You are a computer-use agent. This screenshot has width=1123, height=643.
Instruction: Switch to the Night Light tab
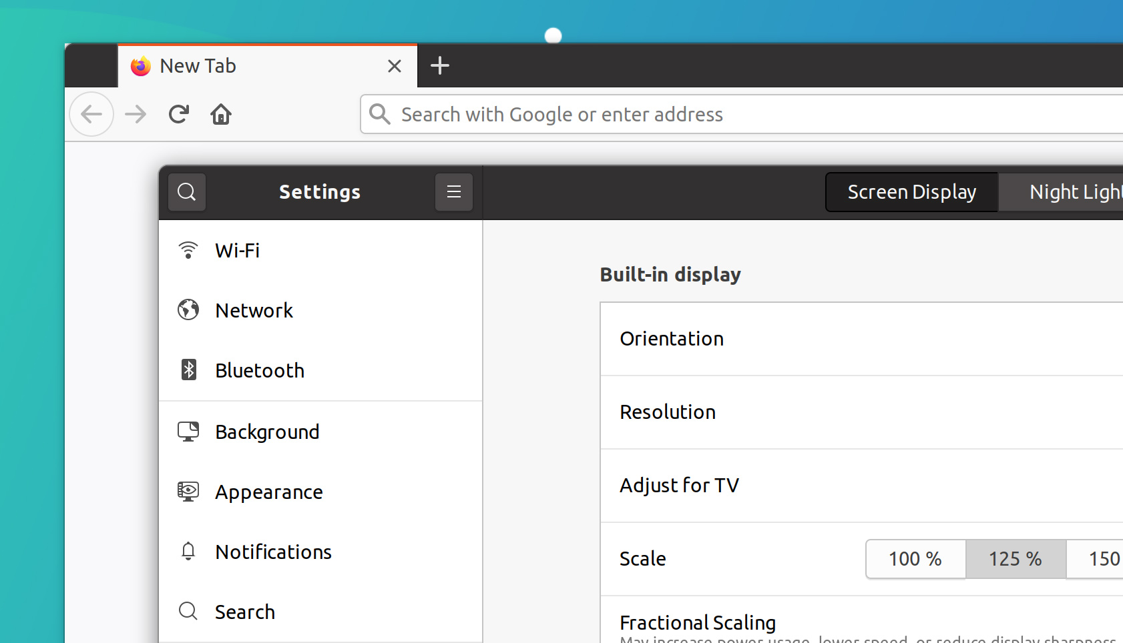[1062, 192]
